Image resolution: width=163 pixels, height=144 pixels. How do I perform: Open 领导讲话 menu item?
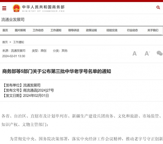click(74, 30)
